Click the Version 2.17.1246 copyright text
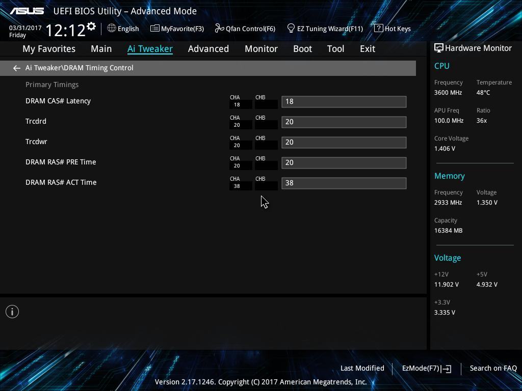Image resolution: width=522 pixels, height=391 pixels. coord(260,382)
